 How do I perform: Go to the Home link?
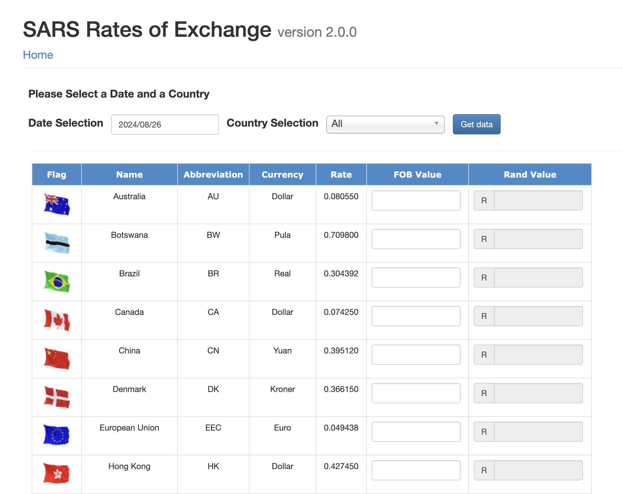point(38,55)
